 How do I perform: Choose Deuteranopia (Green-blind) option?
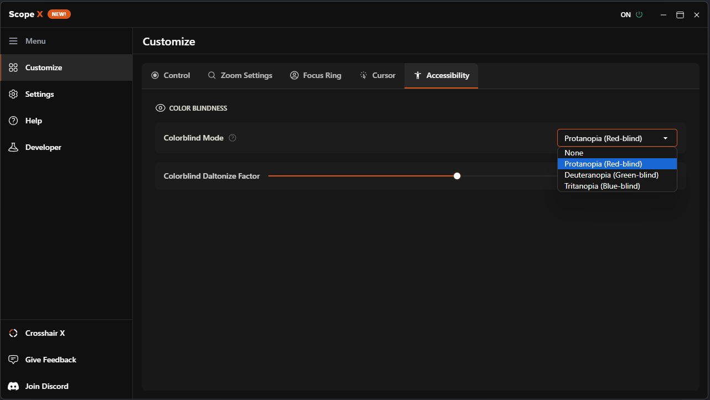pos(611,175)
